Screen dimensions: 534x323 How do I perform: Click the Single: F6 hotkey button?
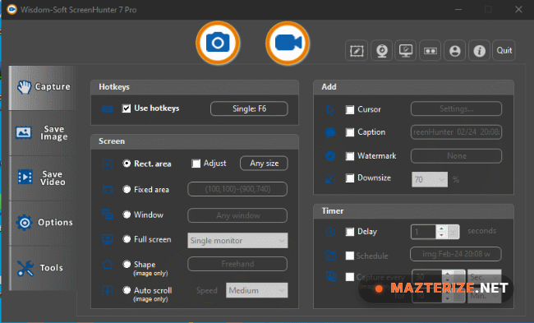coord(249,108)
